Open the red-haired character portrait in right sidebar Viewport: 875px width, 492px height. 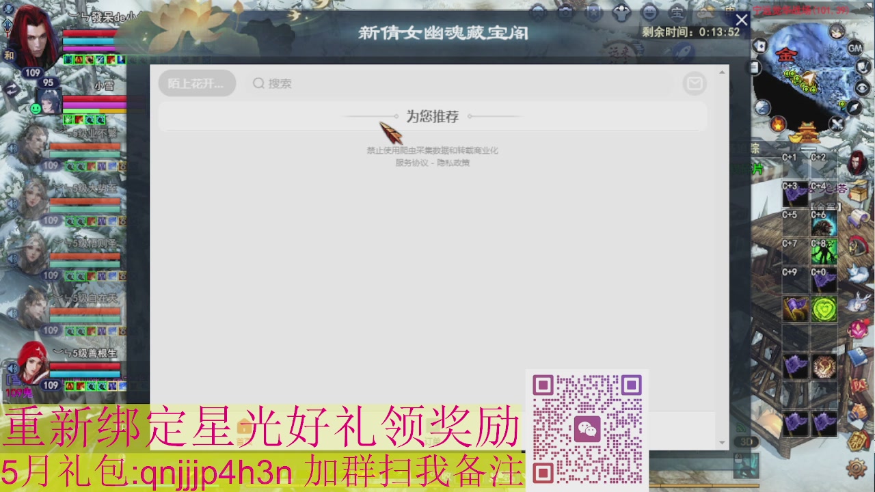point(857,163)
